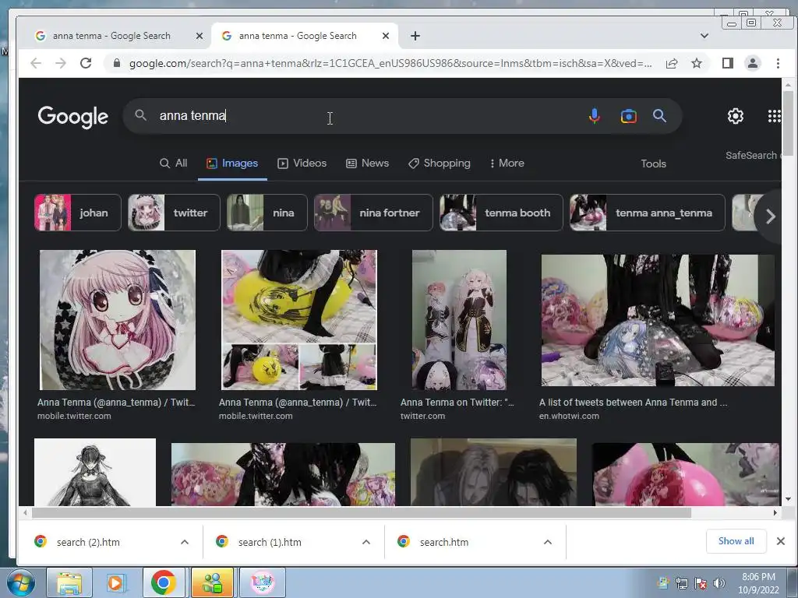Click the padlock site info icon
The height and width of the screenshot is (598, 798).
tap(117, 63)
